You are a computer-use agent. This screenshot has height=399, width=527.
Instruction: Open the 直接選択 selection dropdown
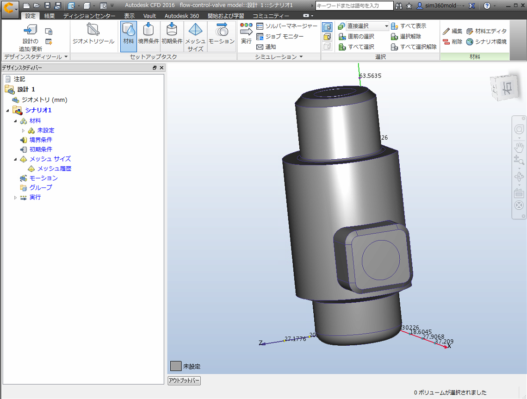tap(367, 26)
